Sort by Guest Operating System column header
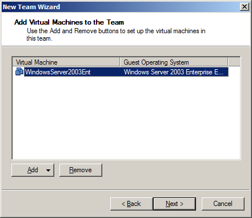252x218 pixels. pyautogui.click(x=174, y=62)
